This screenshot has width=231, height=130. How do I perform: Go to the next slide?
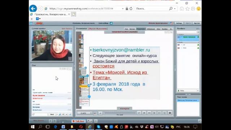pyautogui.click(x=159, y=113)
